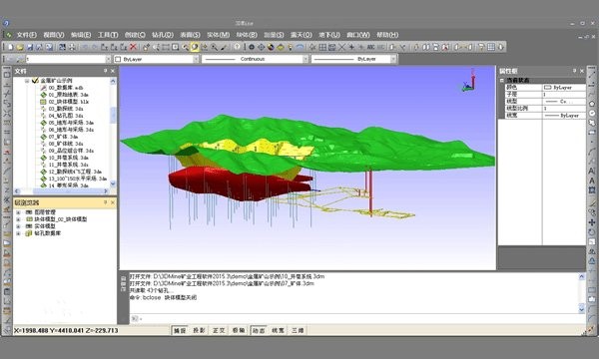599x359 pixels.
Task: Click the ABC text toolbar icon
Action: click(370, 47)
